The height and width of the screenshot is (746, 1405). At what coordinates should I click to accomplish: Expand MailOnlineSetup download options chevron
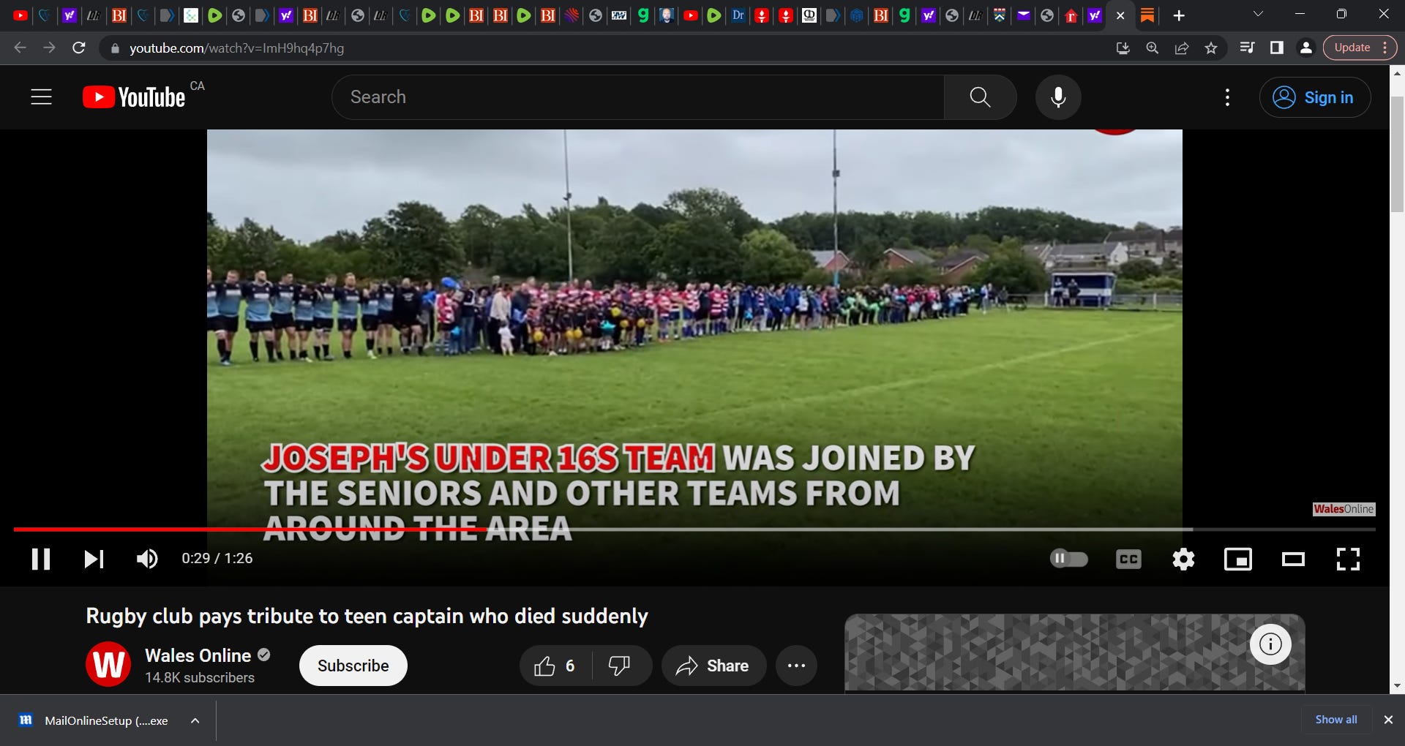(195, 720)
